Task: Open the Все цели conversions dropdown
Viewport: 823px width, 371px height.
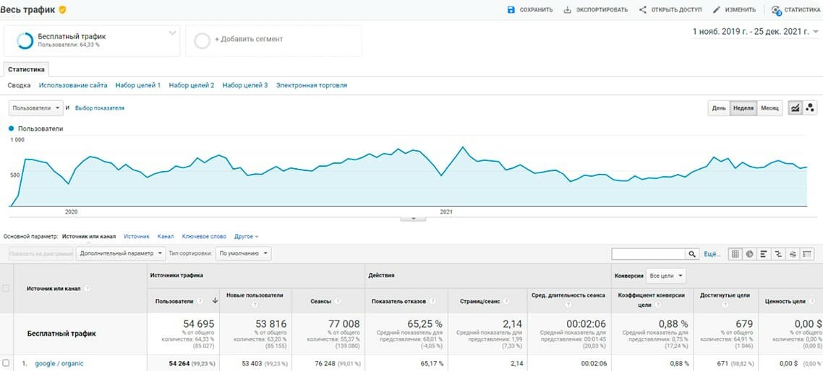Action: tap(666, 276)
